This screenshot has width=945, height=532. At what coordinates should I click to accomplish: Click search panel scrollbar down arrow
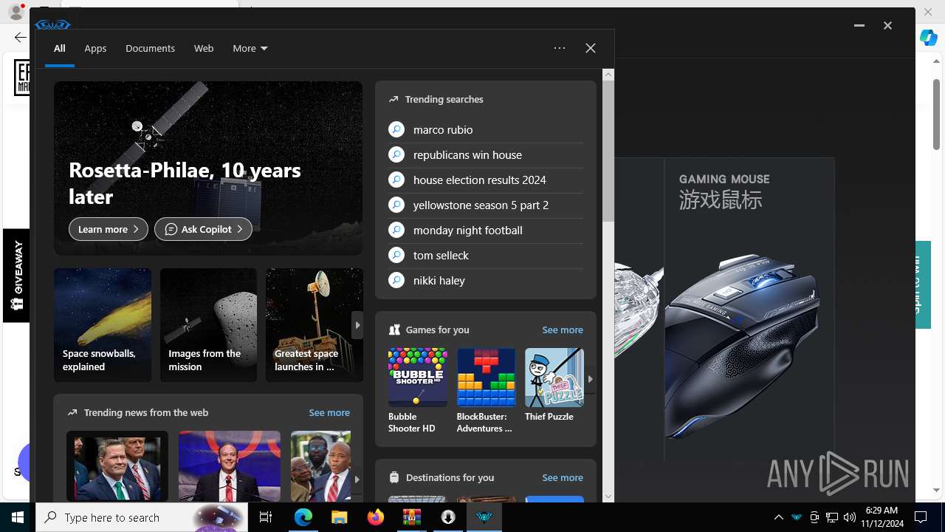[x=608, y=497]
